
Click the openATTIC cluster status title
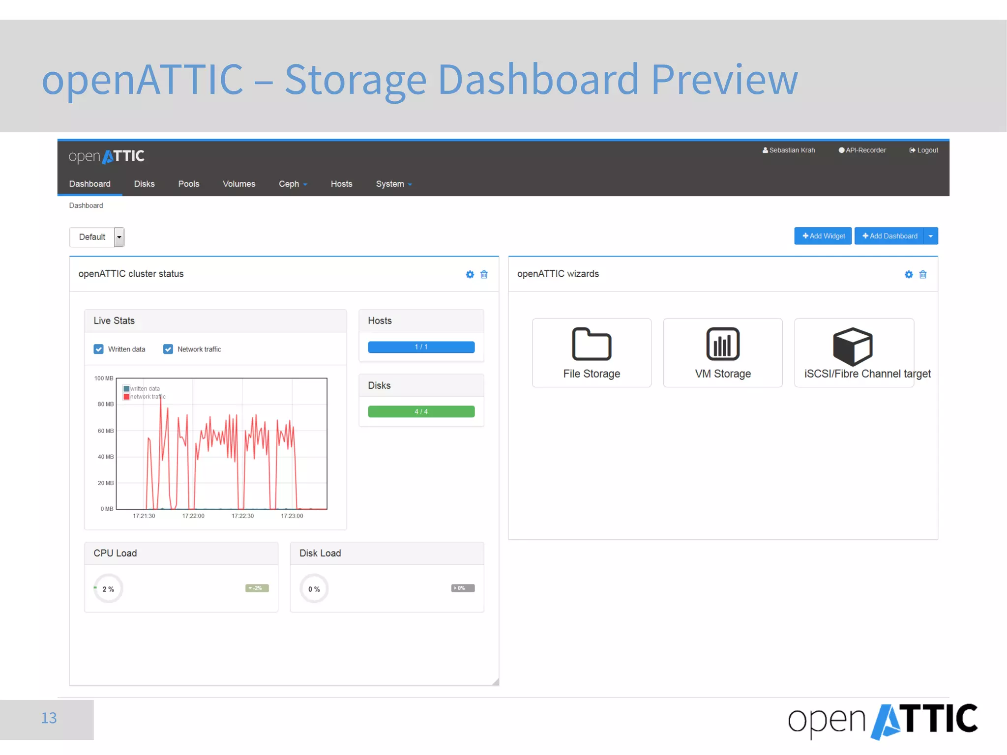tap(131, 274)
